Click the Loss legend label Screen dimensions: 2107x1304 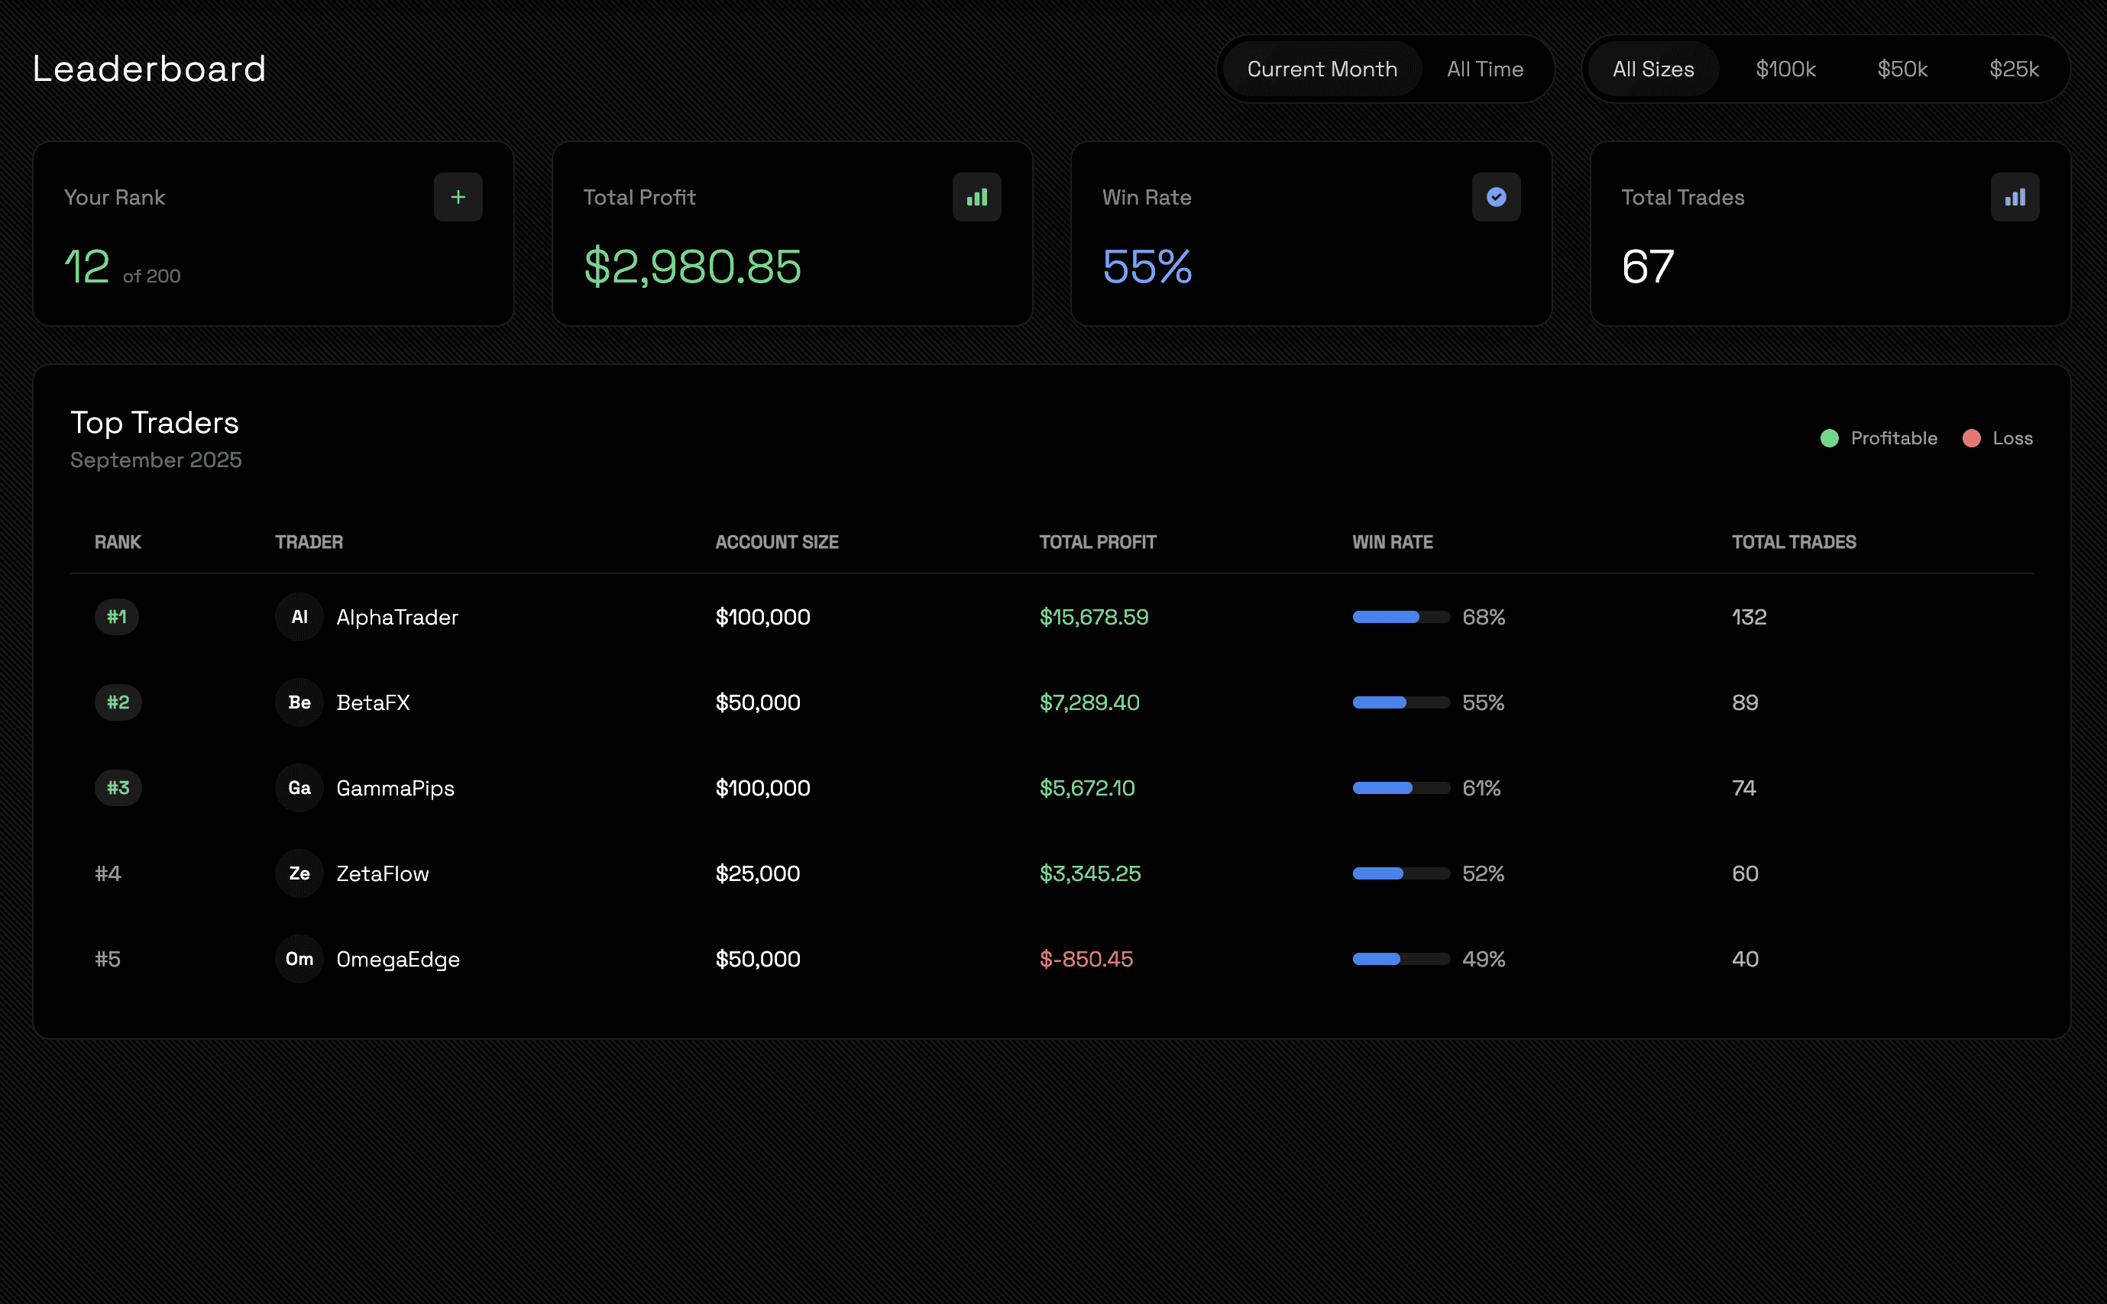[2012, 438]
